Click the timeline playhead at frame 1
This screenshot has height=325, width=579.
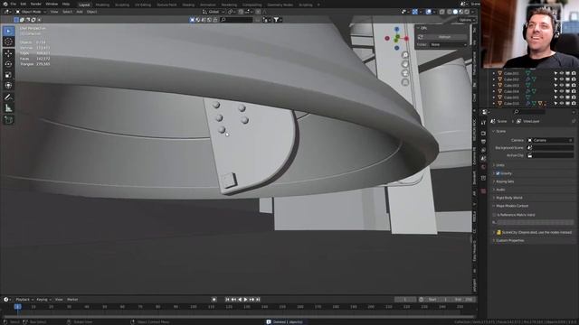click(x=17, y=307)
